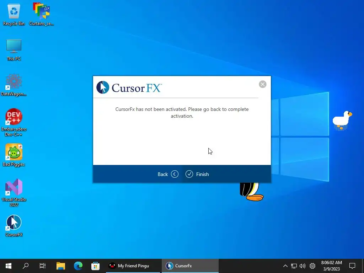Click the CursorFx taskbar item
The image size is (364, 273).
coord(190,266)
